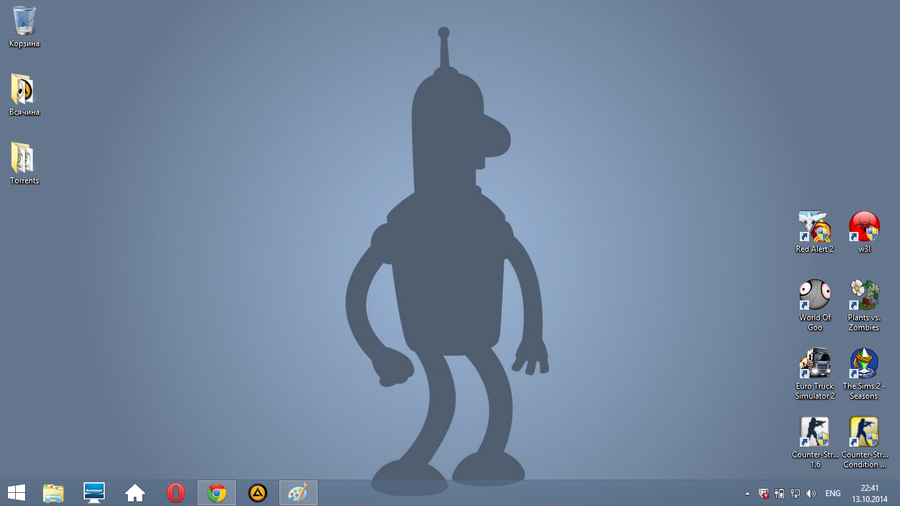Image resolution: width=900 pixels, height=506 pixels.
Task: Switch to Paint in the taskbar
Action: pos(298,493)
